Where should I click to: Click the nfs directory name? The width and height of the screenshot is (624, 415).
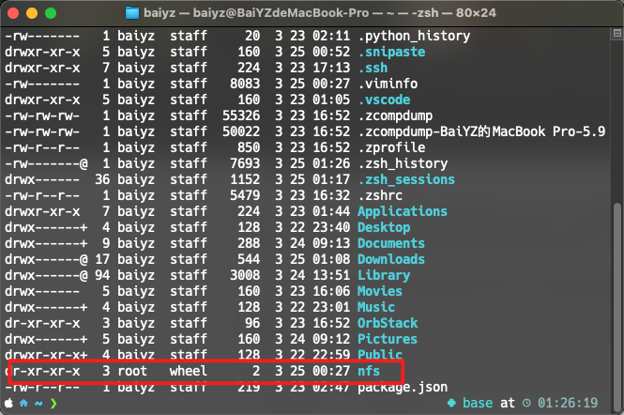[369, 371]
